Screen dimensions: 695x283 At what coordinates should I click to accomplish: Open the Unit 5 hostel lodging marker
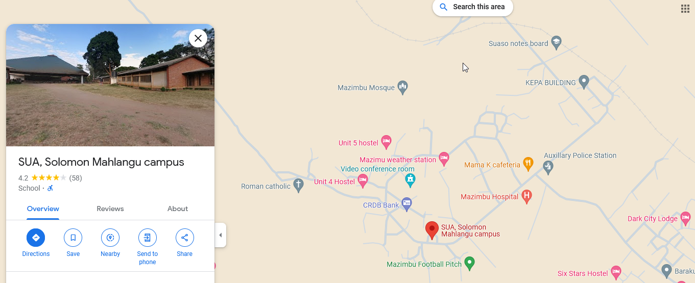(x=386, y=142)
